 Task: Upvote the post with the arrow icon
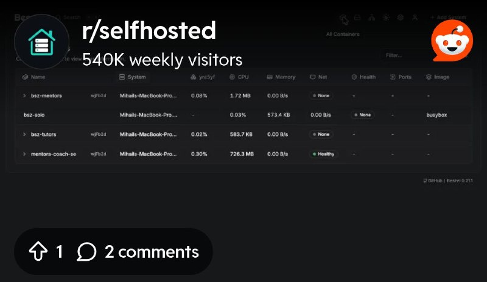click(x=38, y=251)
